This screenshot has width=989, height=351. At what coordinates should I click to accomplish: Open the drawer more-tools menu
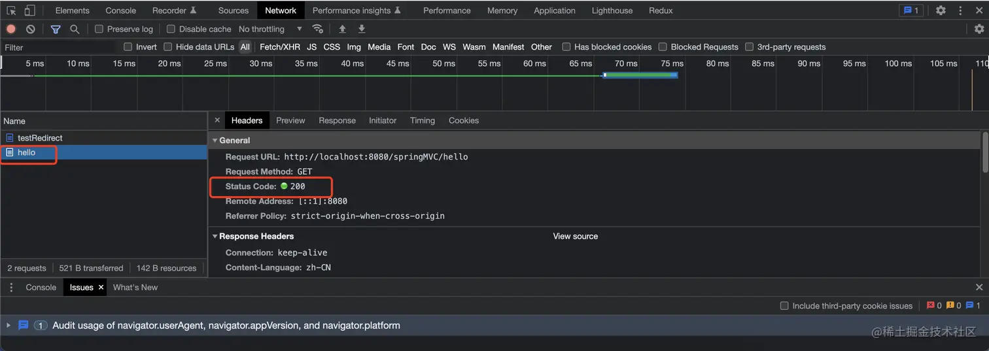coord(11,287)
